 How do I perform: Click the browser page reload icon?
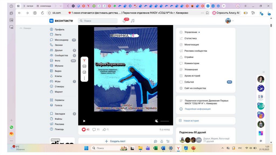pyautogui.click(x=42, y=13)
